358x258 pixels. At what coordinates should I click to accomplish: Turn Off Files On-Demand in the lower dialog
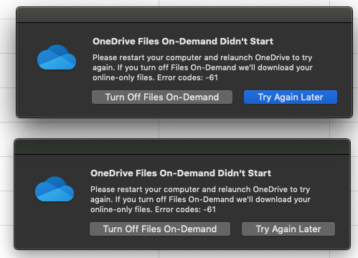click(x=160, y=229)
